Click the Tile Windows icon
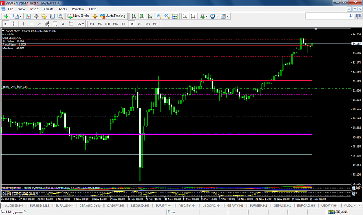This screenshot has height=215, width=363. click(175, 16)
